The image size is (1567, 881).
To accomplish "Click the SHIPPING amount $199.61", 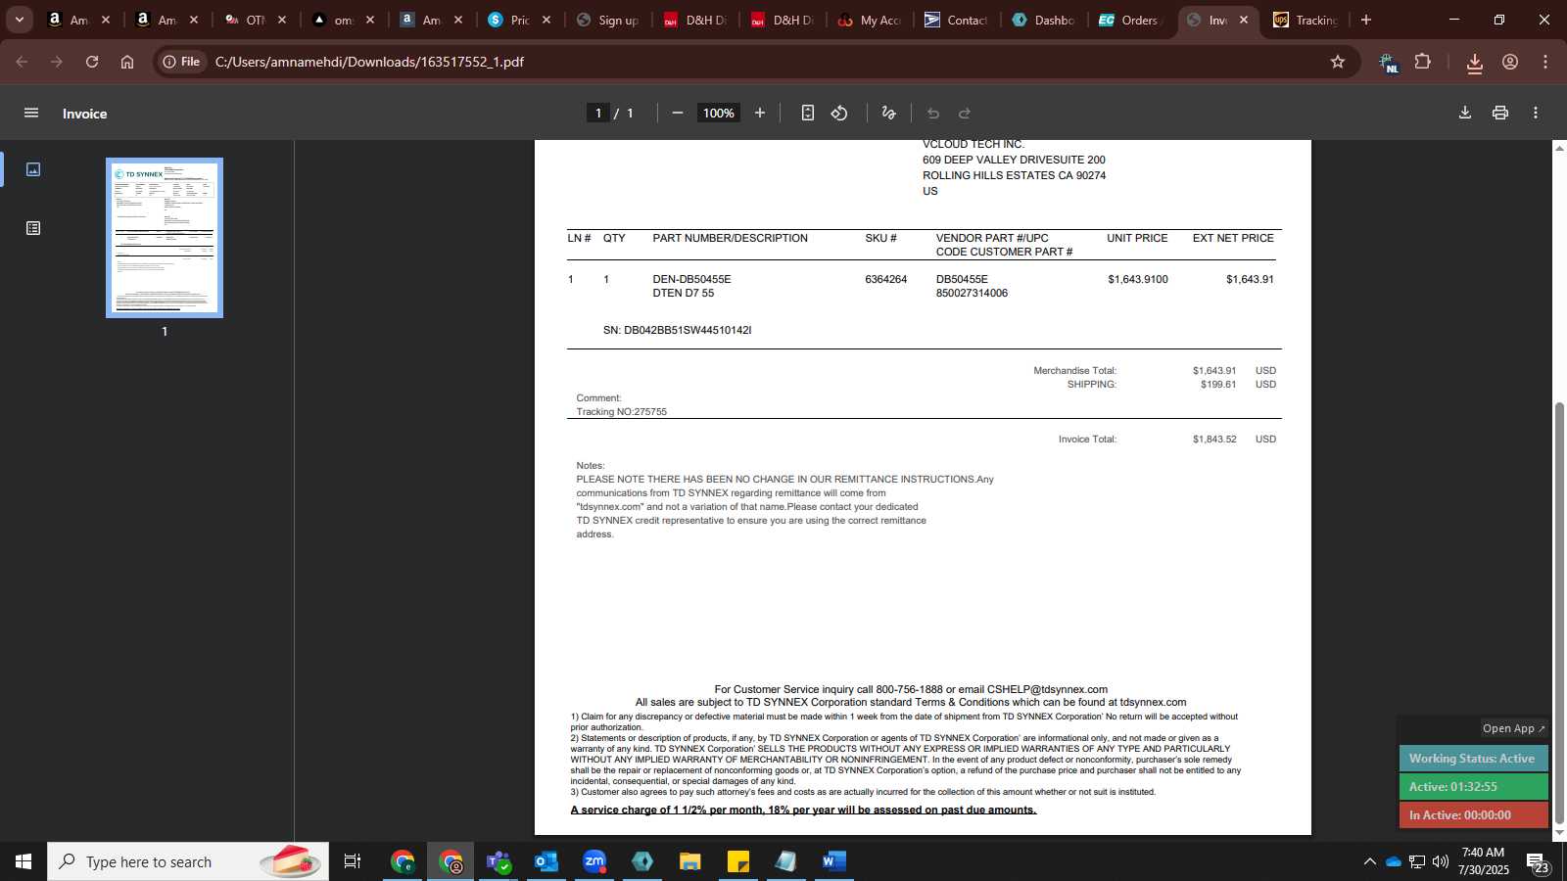I will click(1218, 385).
